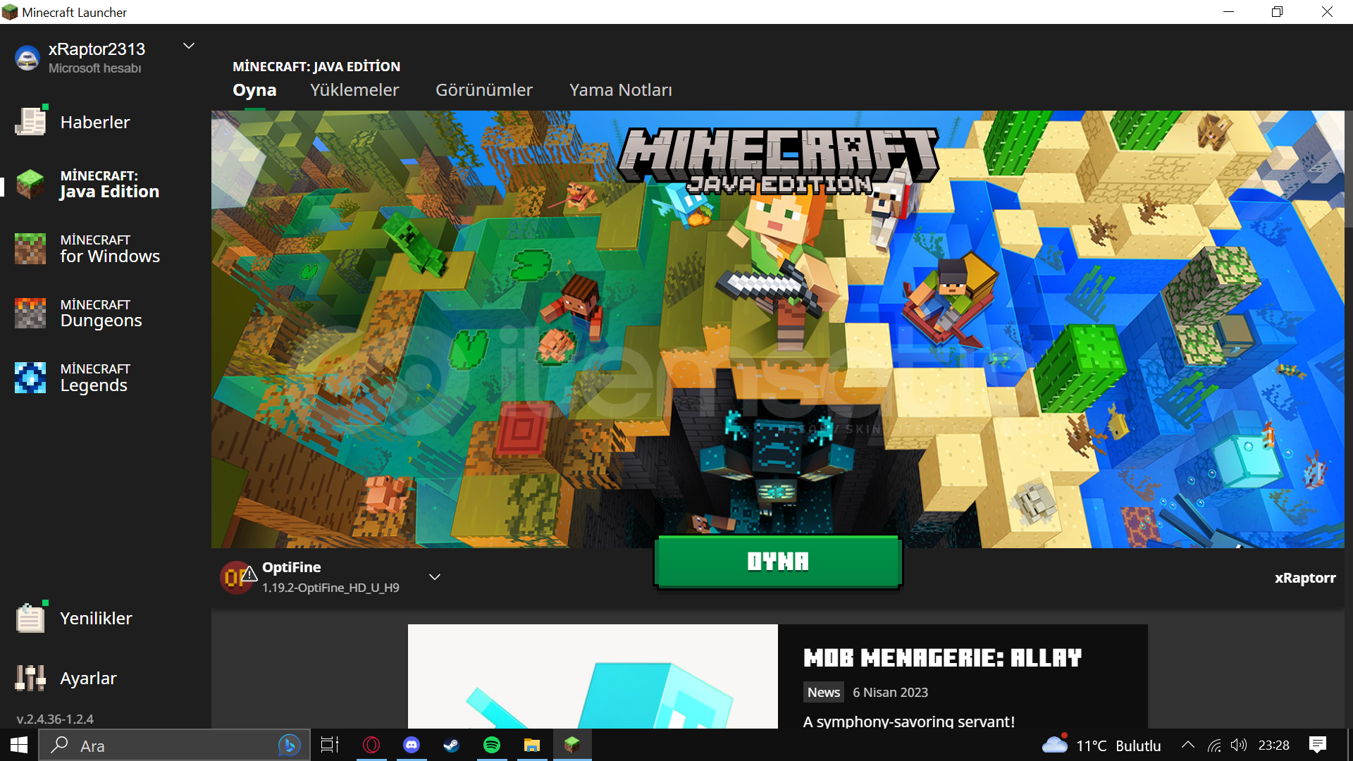This screenshot has height=761, width=1353.
Task: Open the volume speaker tray icon
Action: click(1239, 745)
